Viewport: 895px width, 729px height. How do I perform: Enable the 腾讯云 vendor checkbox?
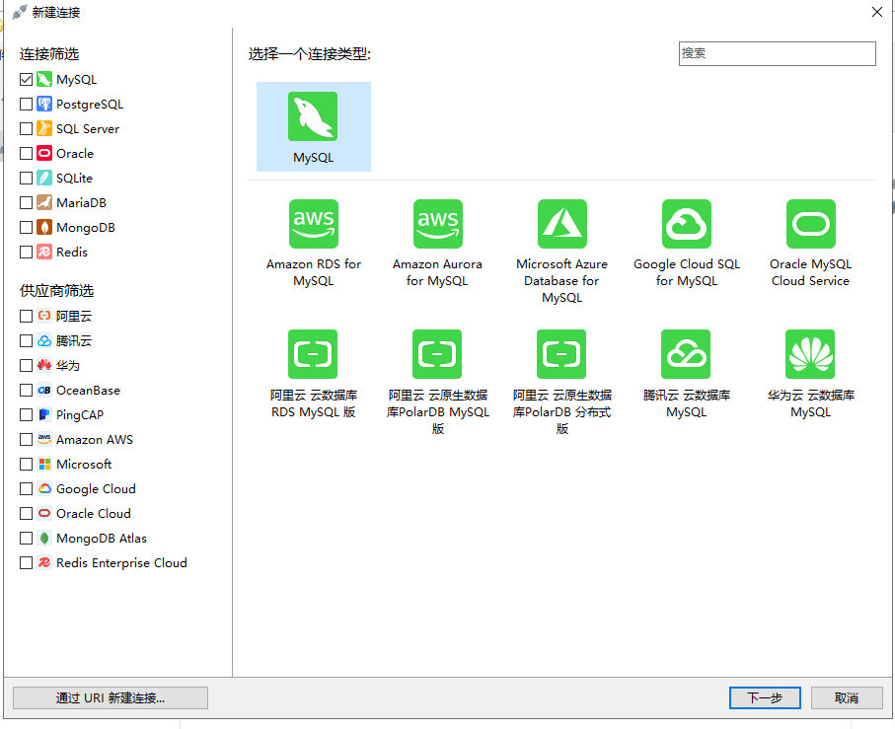coord(27,340)
